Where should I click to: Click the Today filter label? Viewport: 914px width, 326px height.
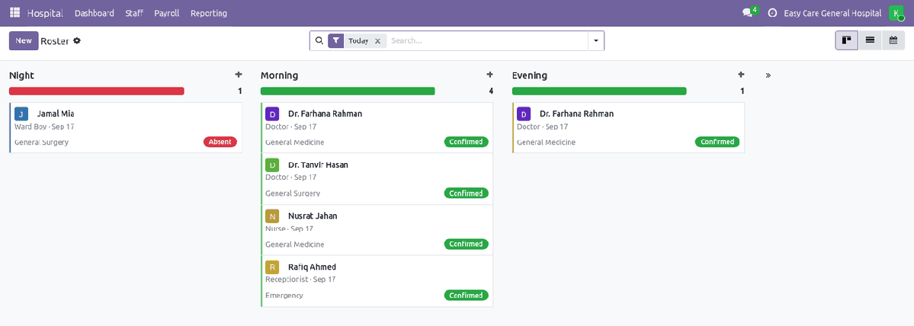[x=358, y=41]
